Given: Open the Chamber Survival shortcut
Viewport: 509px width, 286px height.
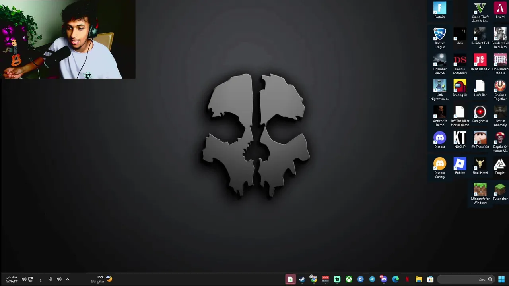Looking at the screenshot, I should click(x=440, y=64).
